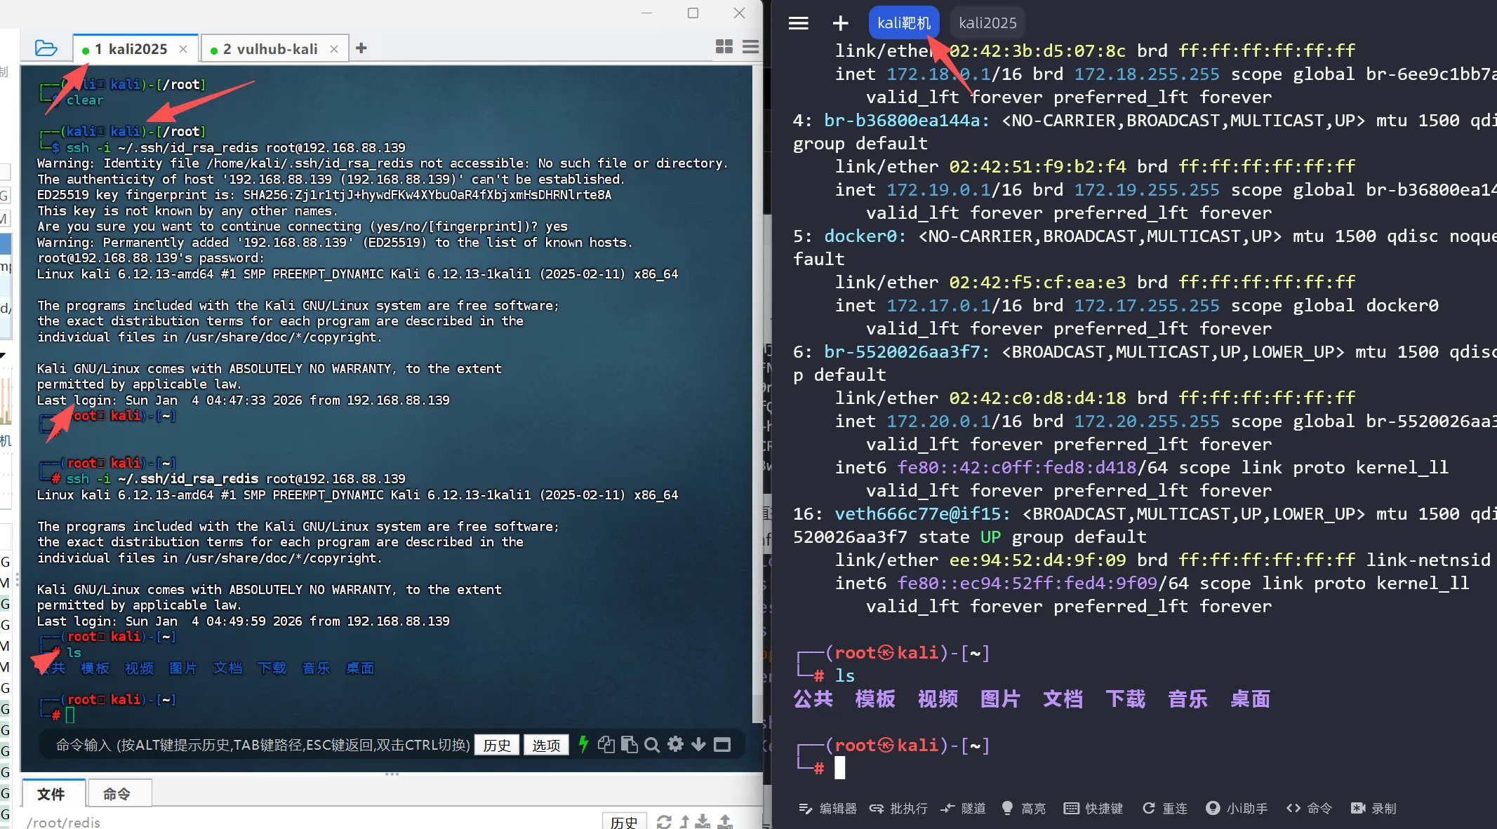
Task: Open the 选项 options button
Action: pyautogui.click(x=546, y=745)
